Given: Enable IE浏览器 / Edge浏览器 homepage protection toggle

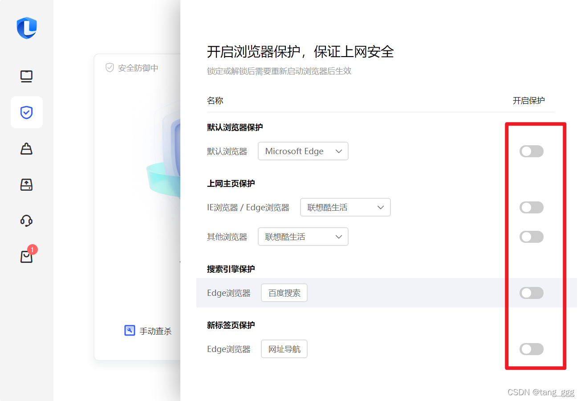Looking at the screenshot, I should pyautogui.click(x=532, y=207).
